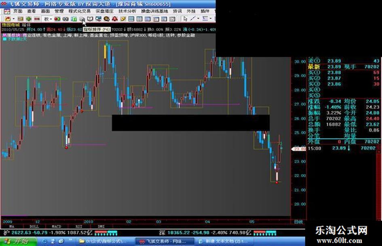Click the last window icon before cursor tool
Image resolution: width=382 pixels, height=246 pixels.
172,19
